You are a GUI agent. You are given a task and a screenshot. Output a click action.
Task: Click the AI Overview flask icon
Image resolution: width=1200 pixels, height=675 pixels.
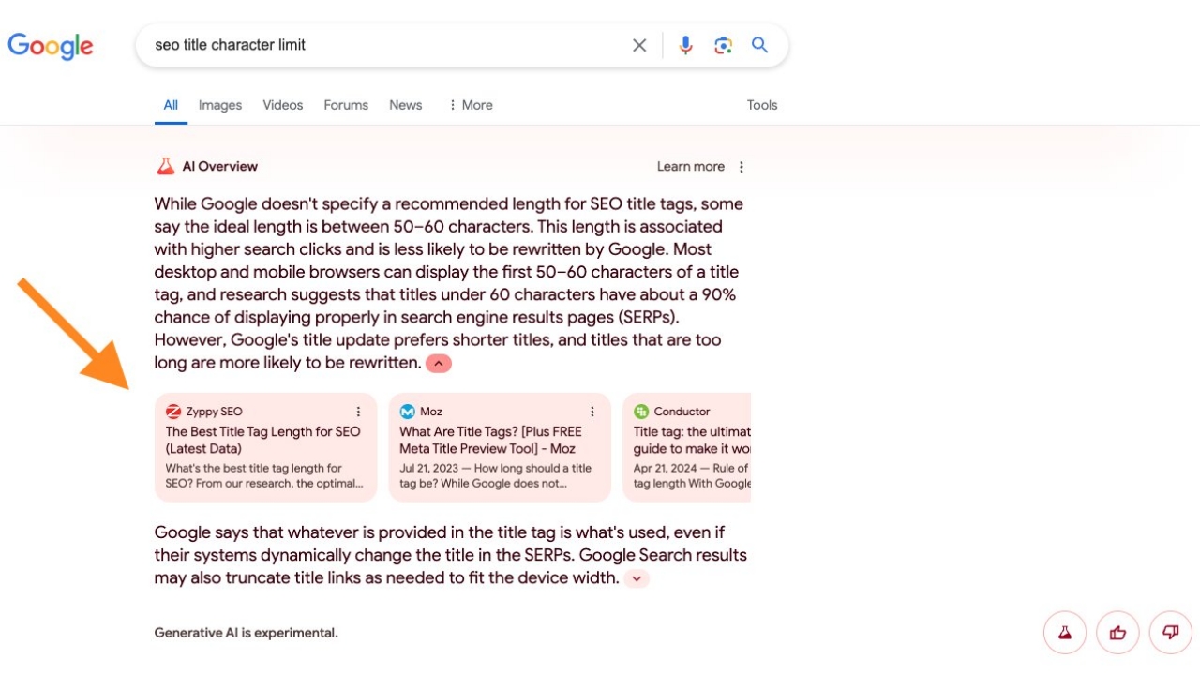(165, 165)
